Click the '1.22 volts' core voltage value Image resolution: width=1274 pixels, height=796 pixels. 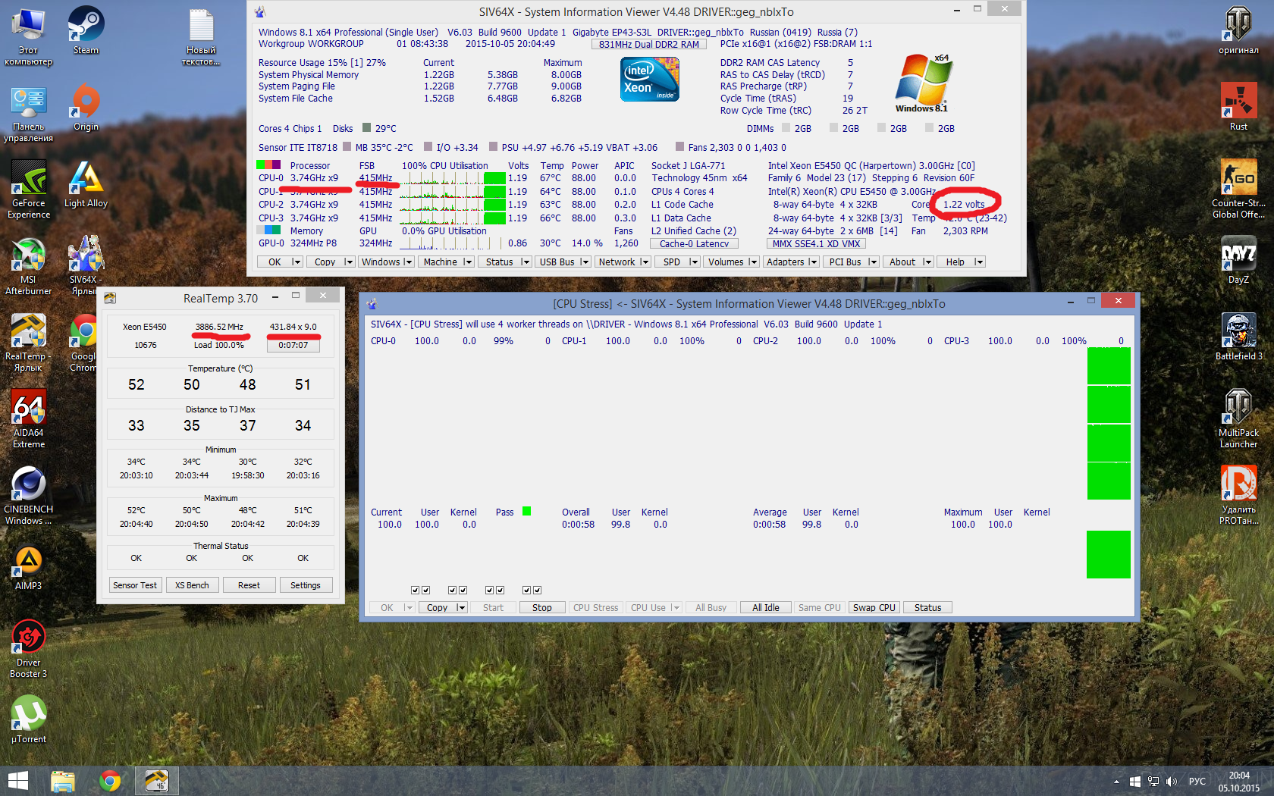pyautogui.click(x=964, y=205)
